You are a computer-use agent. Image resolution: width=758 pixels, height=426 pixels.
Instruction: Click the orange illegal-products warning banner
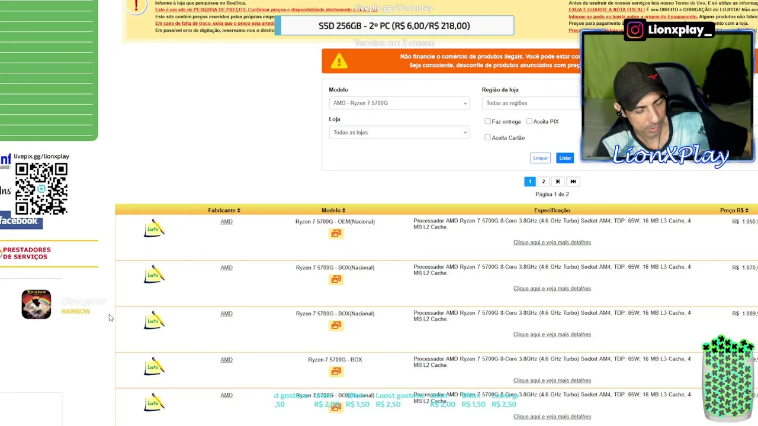451,61
